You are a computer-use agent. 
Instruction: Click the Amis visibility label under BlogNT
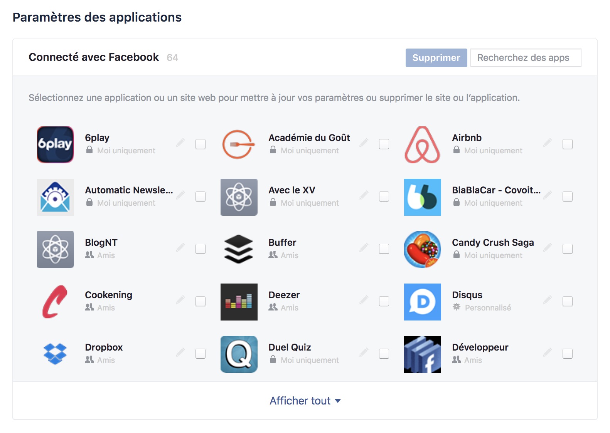[x=106, y=255]
